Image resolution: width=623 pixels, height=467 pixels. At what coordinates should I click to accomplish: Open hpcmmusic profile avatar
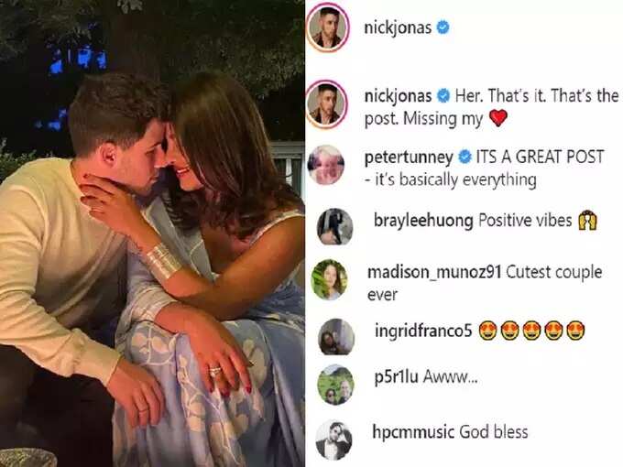coord(333,440)
